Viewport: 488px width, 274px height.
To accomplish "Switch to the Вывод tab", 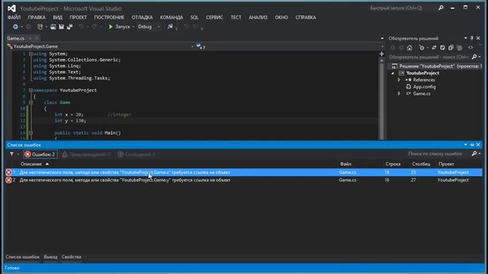I will 50,257.
